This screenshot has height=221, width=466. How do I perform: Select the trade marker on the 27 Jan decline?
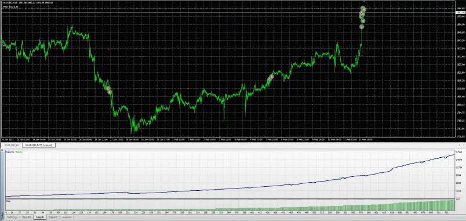[x=109, y=90]
